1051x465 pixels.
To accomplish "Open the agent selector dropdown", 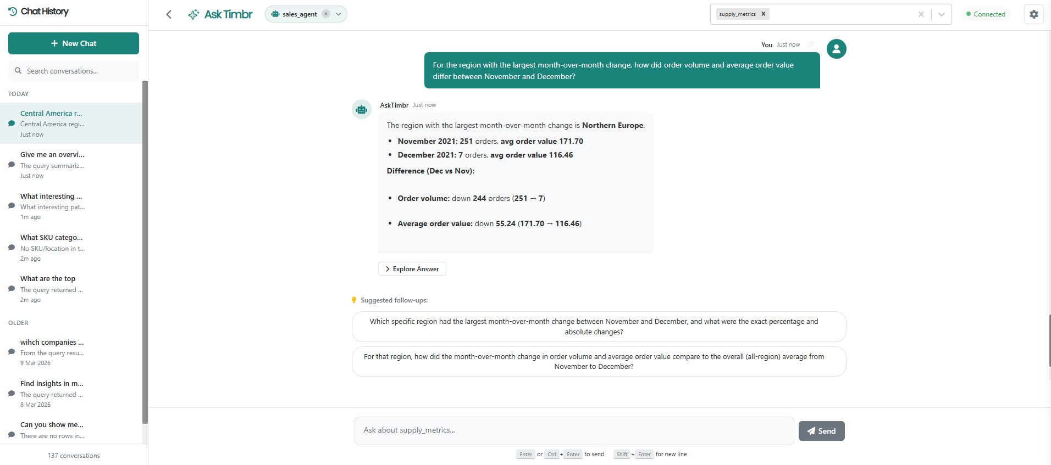I will pyautogui.click(x=339, y=14).
